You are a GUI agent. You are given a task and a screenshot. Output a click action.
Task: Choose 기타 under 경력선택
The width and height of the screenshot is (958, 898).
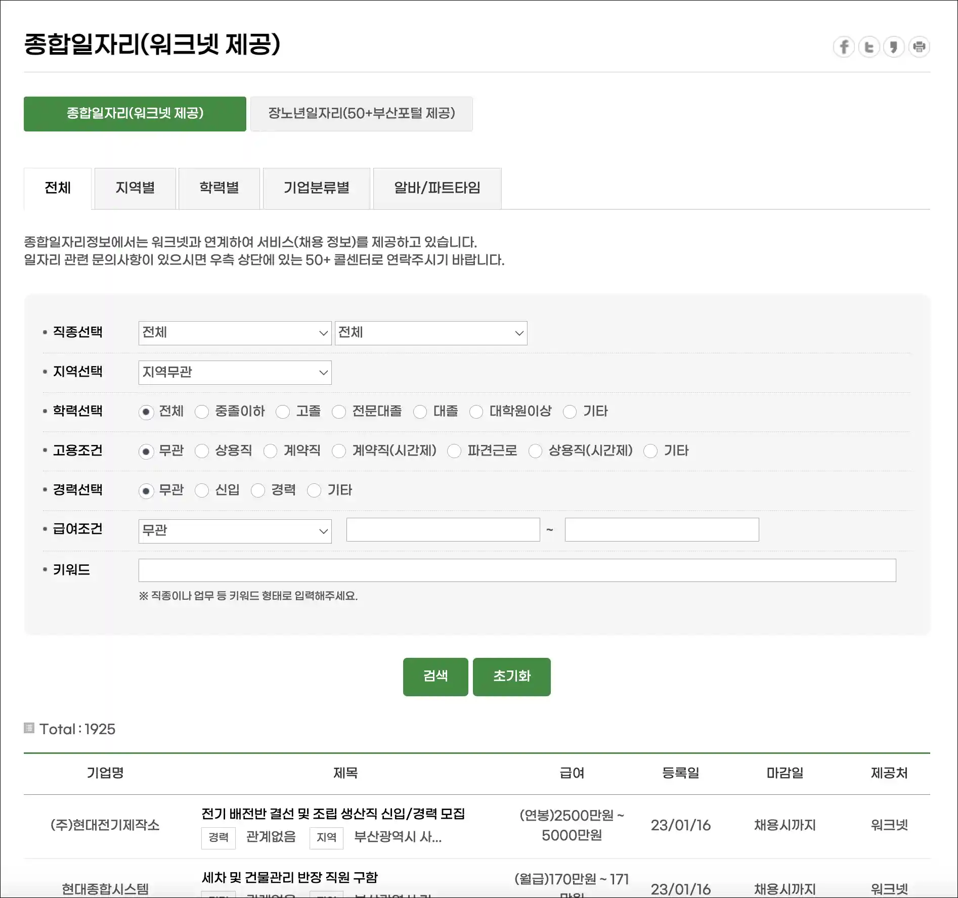tap(314, 490)
